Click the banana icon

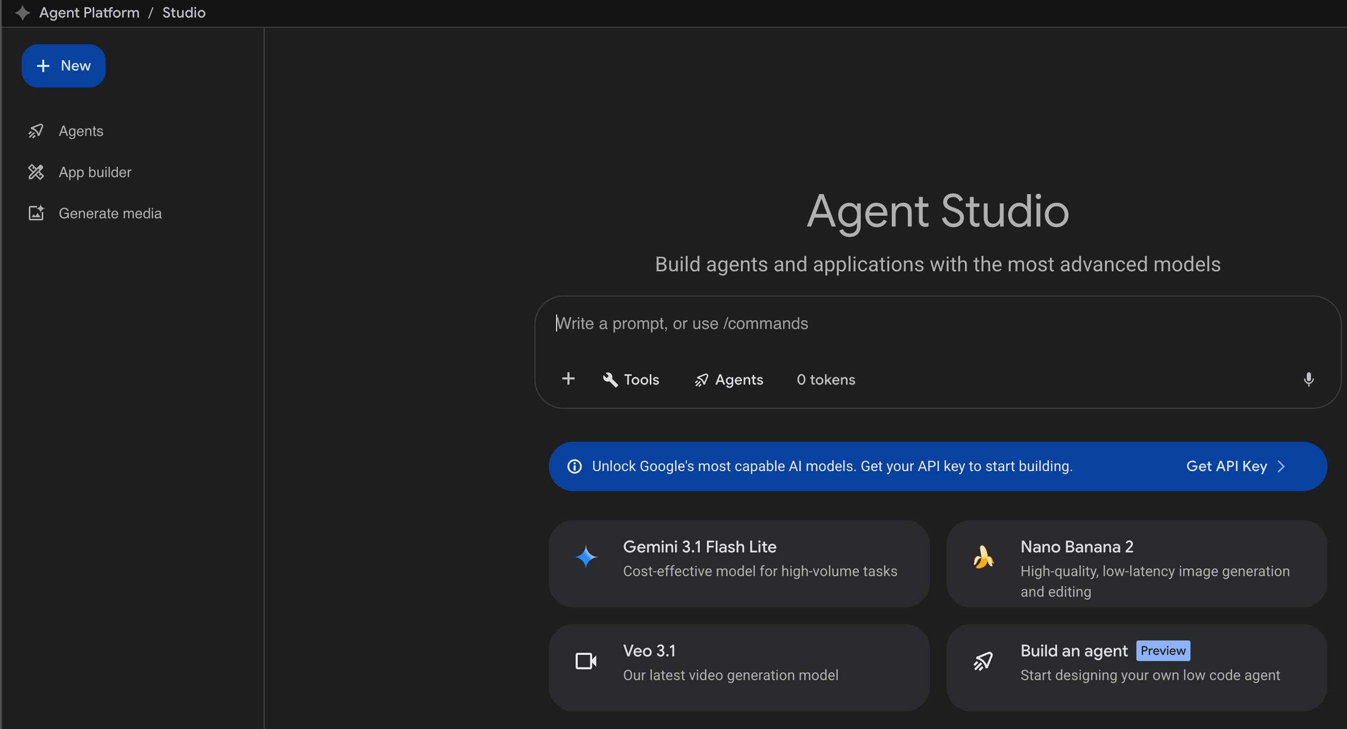coord(983,557)
